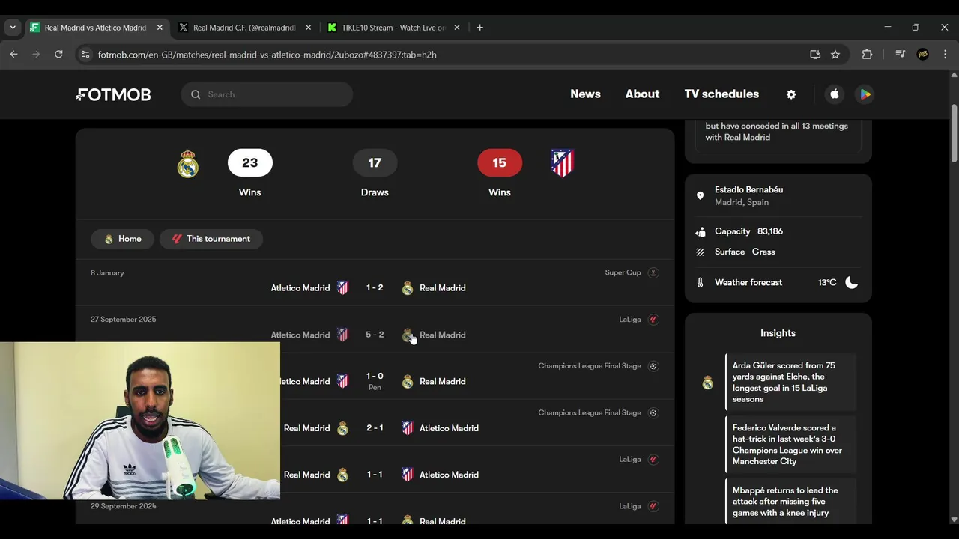Image resolution: width=959 pixels, height=539 pixels.
Task: Click the LaLiga icon for 29 September 2024
Action: click(x=653, y=506)
